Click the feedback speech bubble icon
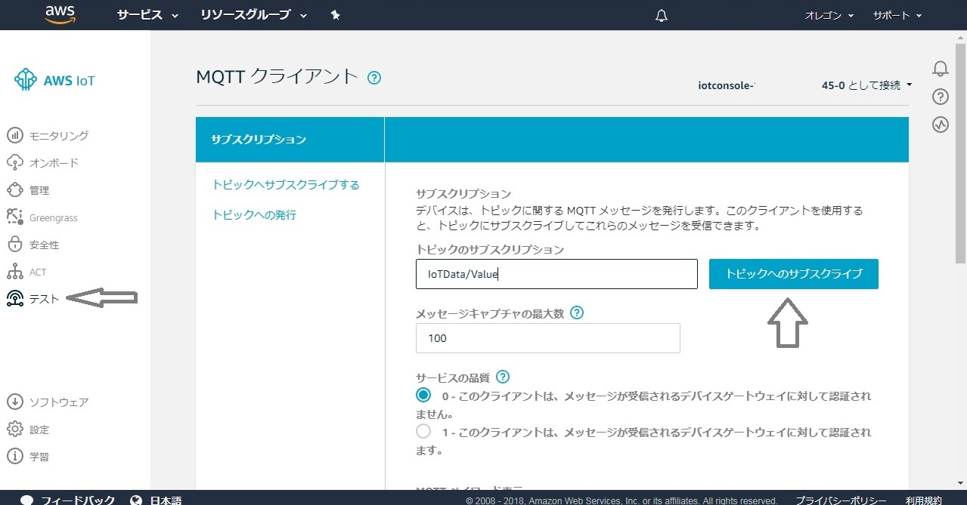 coord(26,500)
